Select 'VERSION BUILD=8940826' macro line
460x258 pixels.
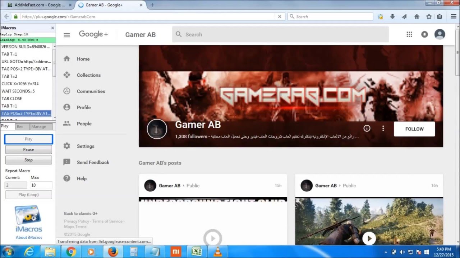tap(26, 47)
